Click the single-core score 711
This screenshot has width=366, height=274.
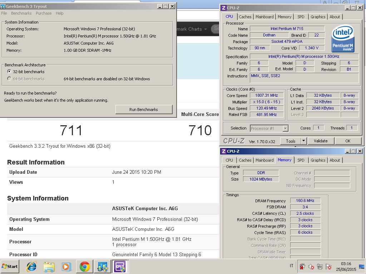[71, 130]
